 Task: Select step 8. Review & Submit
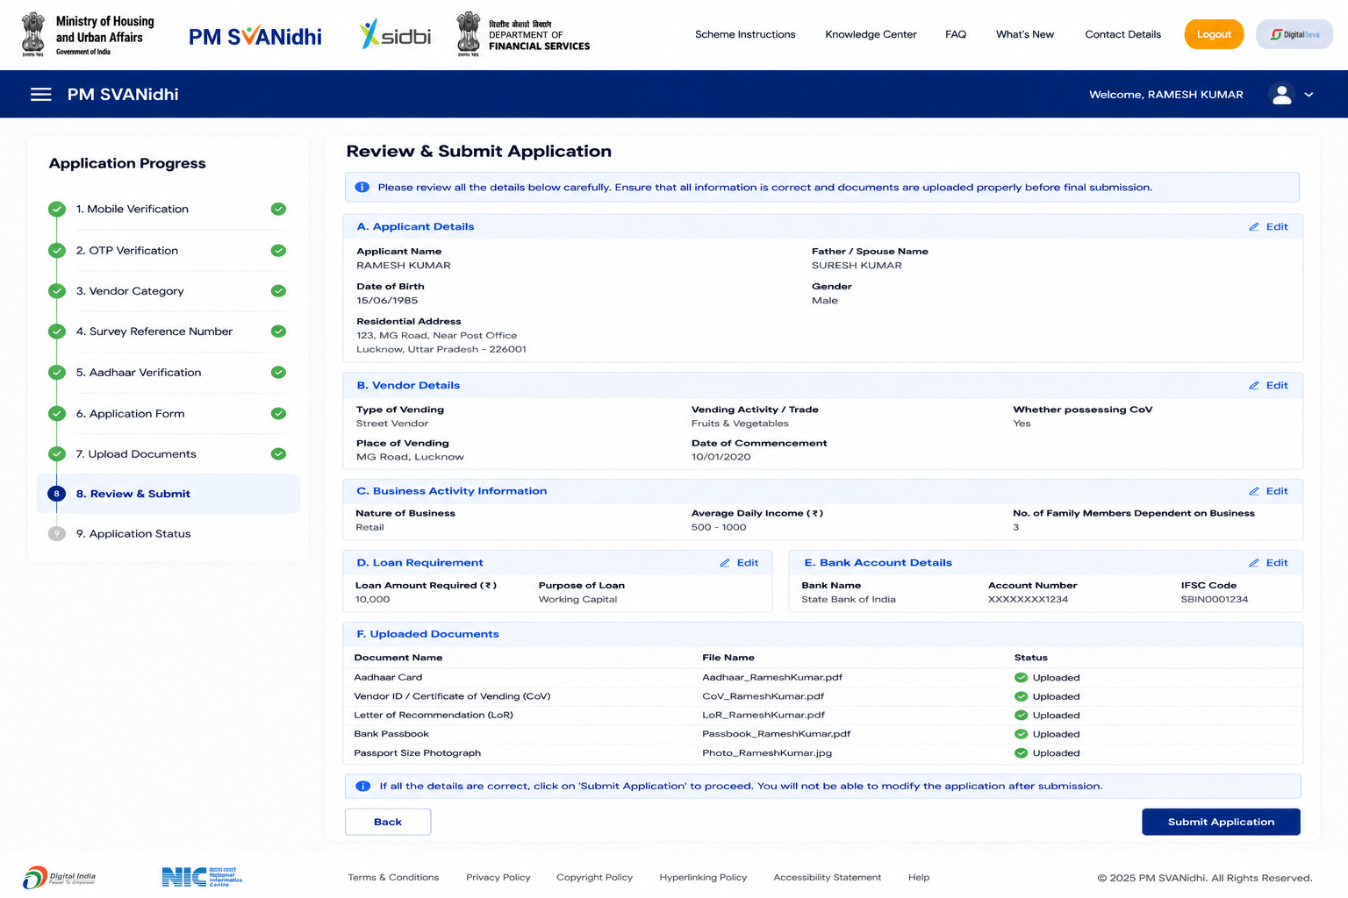(168, 494)
